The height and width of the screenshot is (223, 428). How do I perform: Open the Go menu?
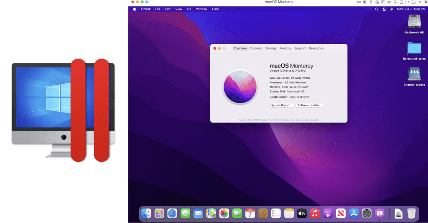click(x=189, y=9)
